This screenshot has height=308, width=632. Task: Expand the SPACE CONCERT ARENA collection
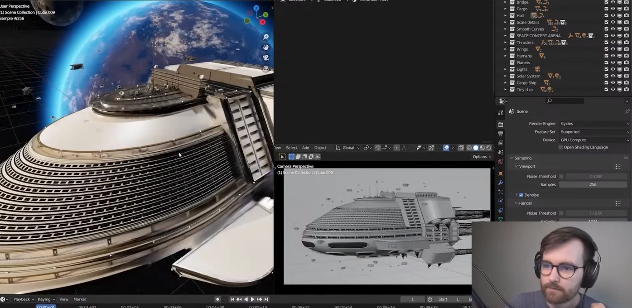click(505, 36)
